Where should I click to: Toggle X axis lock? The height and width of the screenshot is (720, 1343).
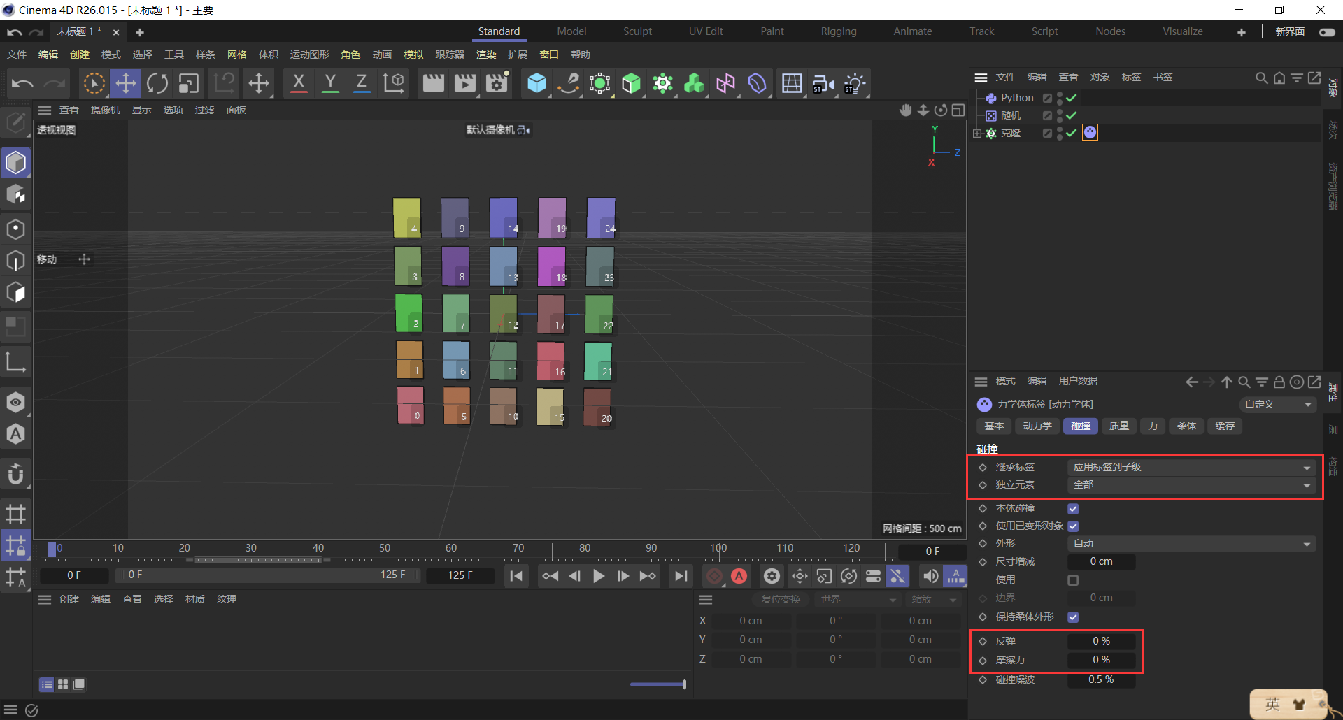299,83
